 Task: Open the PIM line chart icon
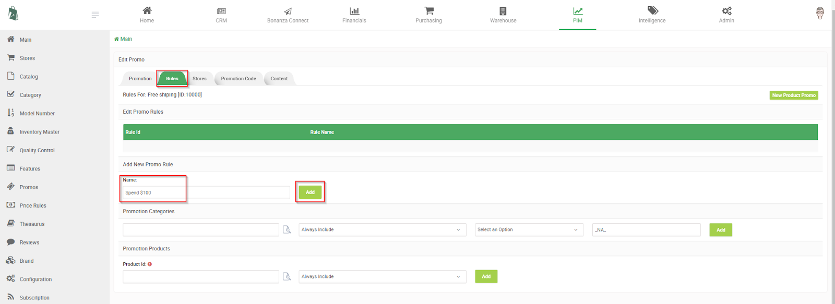(578, 11)
